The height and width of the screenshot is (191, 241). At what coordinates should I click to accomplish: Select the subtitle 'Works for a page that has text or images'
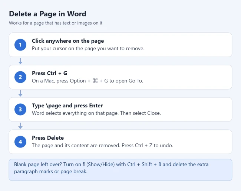pyautogui.click(x=50, y=23)
